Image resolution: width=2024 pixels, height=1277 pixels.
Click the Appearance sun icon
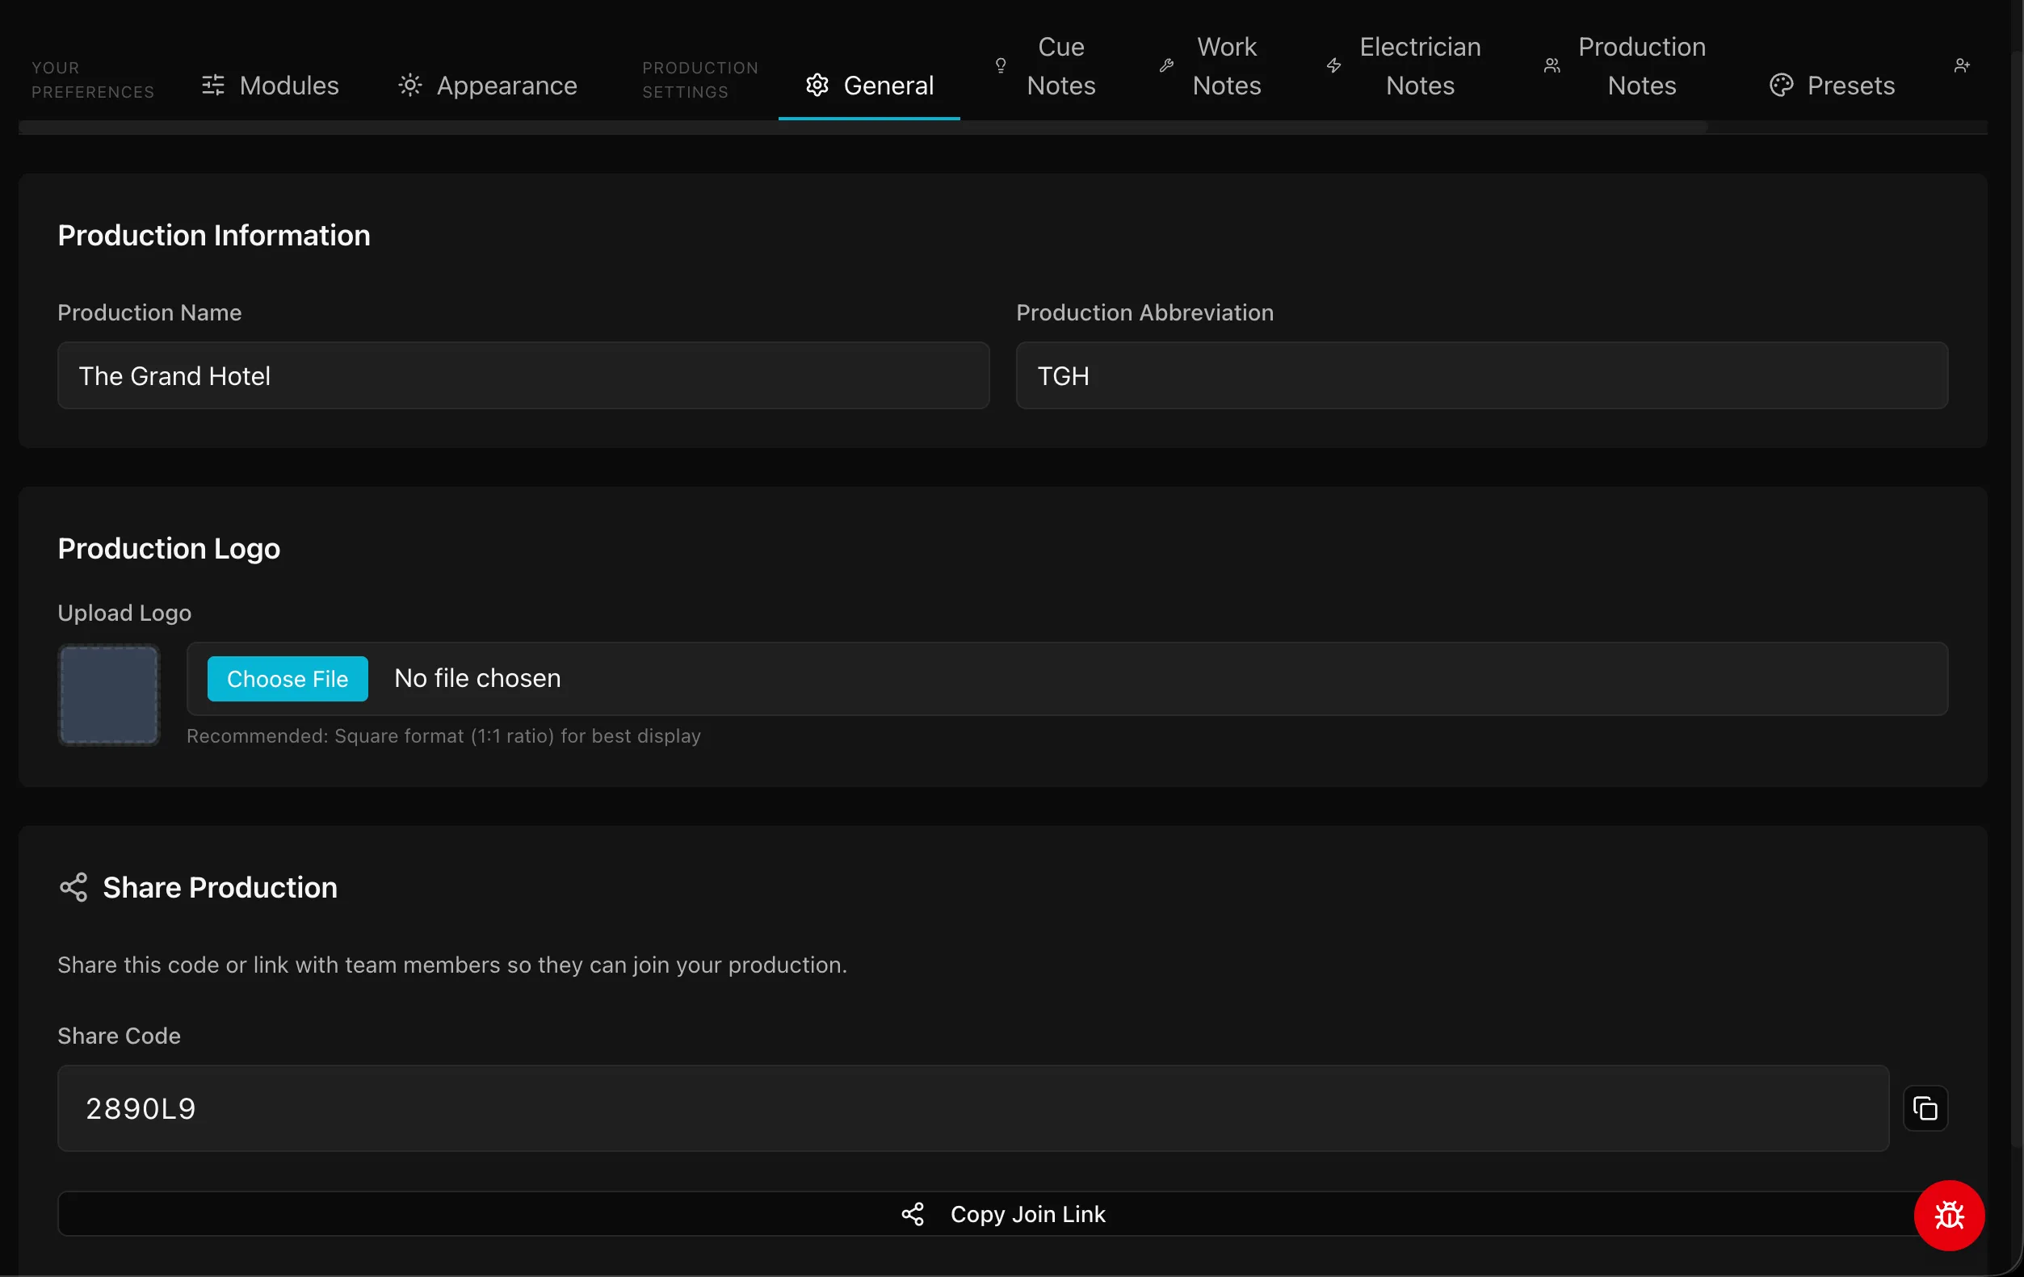click(410, 85)
